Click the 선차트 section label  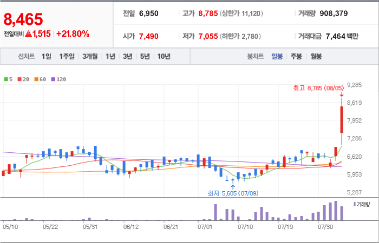coord(27,57)
